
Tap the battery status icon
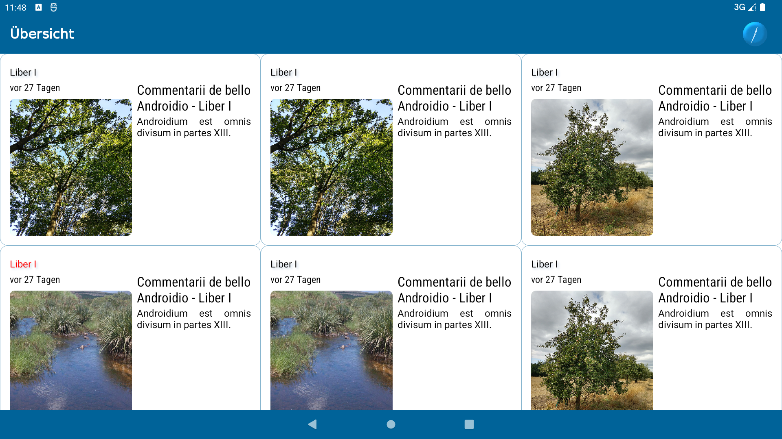tap(762, 7)
